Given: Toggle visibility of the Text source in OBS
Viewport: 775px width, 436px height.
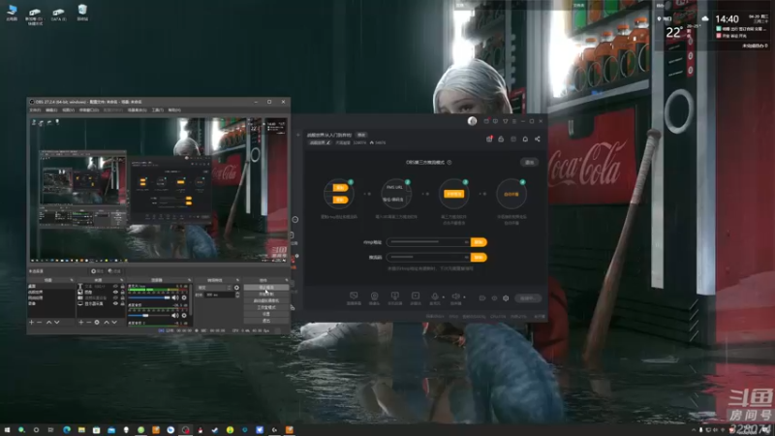Looking at the screenshot, I should [115, 286].
